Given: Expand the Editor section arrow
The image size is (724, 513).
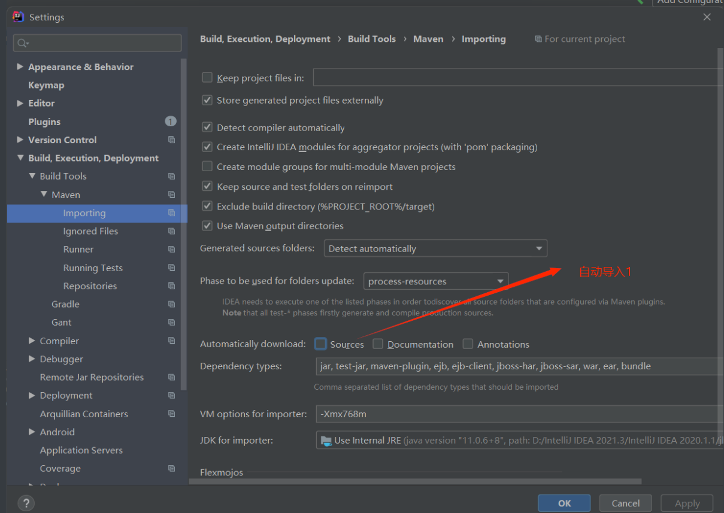Looking at the screenshot, I should pos(20,103).
